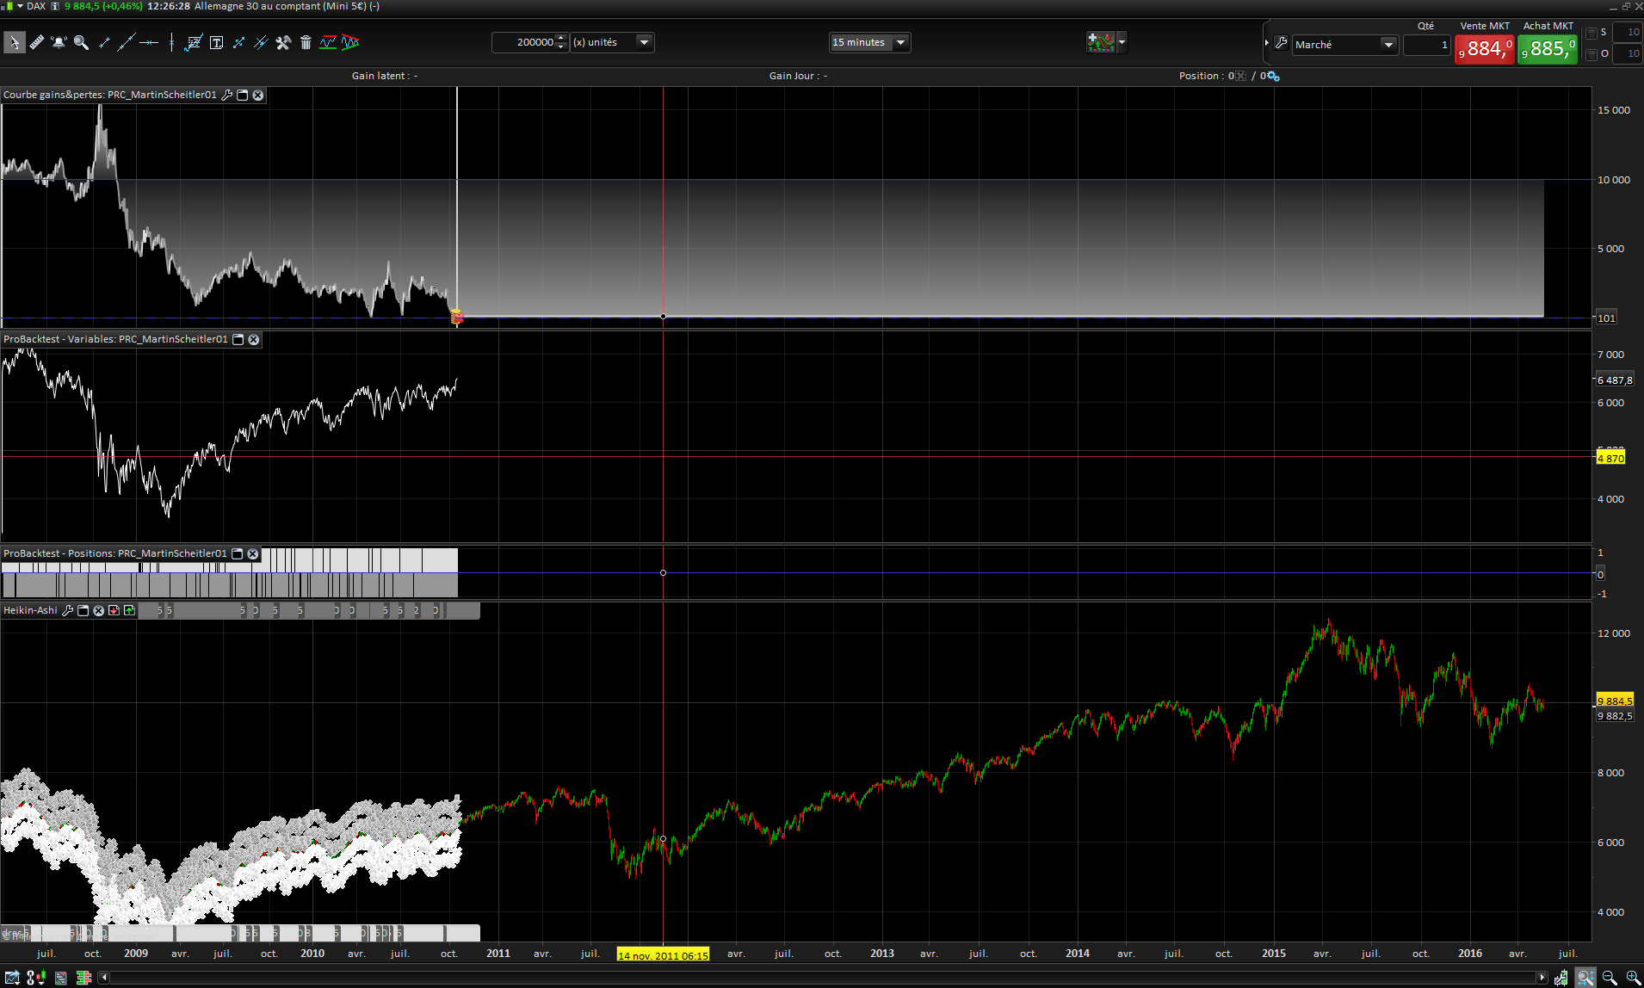Select the crossed blue lines tool
The height and width of the screenshot is (988, 1644).
(x=261, y=42)
